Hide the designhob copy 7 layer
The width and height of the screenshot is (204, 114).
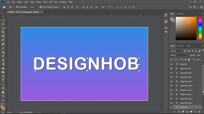(171, 94)
